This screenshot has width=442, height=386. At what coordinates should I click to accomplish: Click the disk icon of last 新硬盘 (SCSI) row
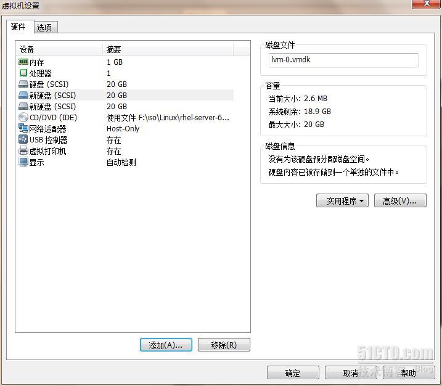click(23, 106)
